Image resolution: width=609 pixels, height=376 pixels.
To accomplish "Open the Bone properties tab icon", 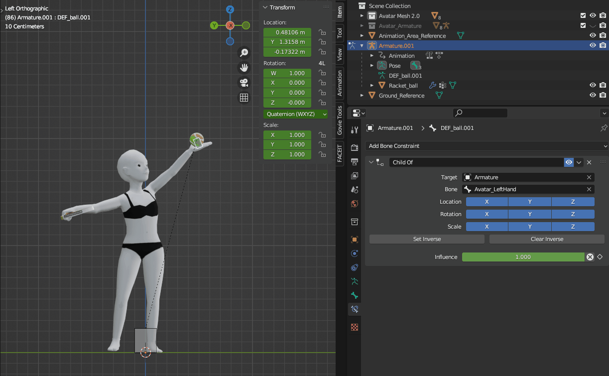I will tap(355, 295).
